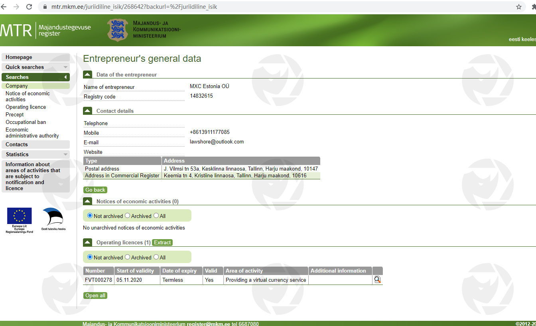Collapse the Data of the entrepreneur section
The width and height of the screenshot is (536, 326).
click(x=87, y=75)
